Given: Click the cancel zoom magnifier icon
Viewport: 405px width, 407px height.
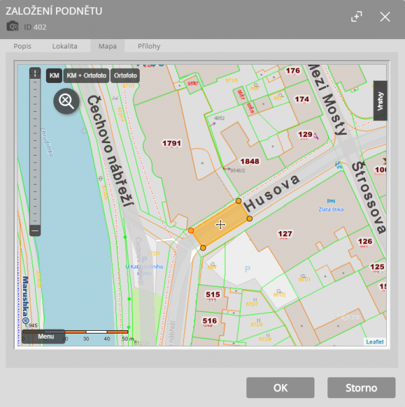Looking at the screenshot, I should click(66, 101).
